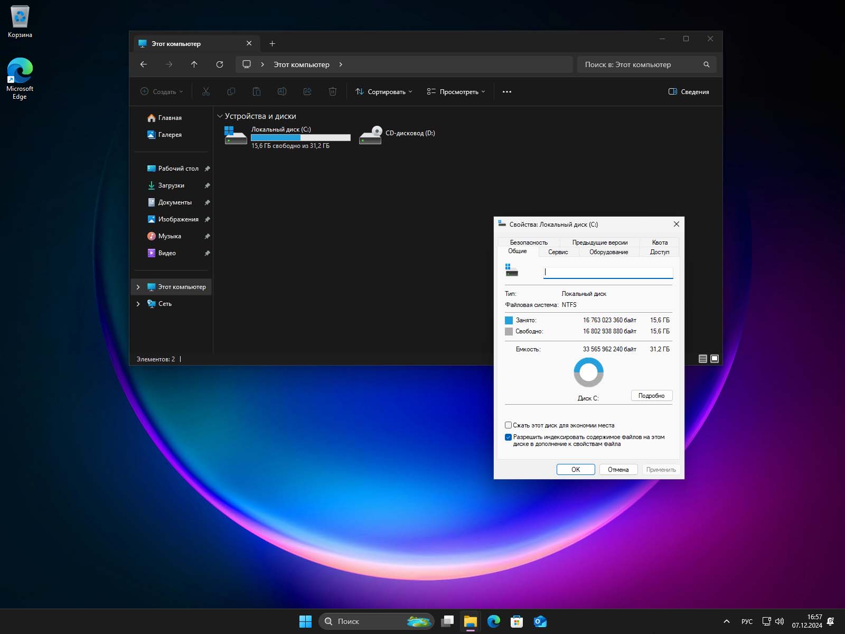Screen dimensions: 845x634
Task: Switch to the Сервис tab in Properties
Action: point(558,252)
